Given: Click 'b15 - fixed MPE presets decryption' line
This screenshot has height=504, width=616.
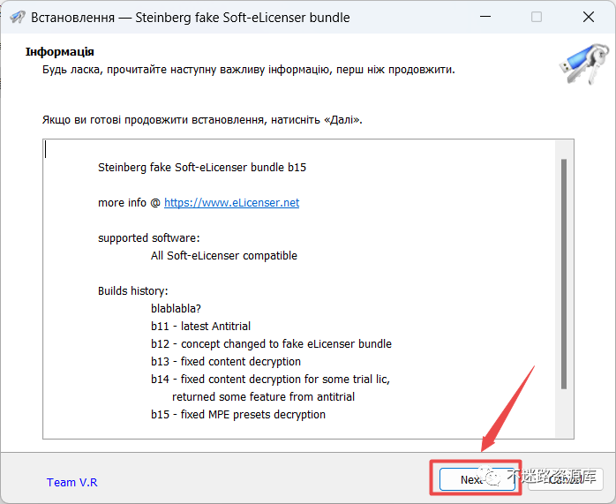Looking at the screenshot, I should [x=238, y=415].
